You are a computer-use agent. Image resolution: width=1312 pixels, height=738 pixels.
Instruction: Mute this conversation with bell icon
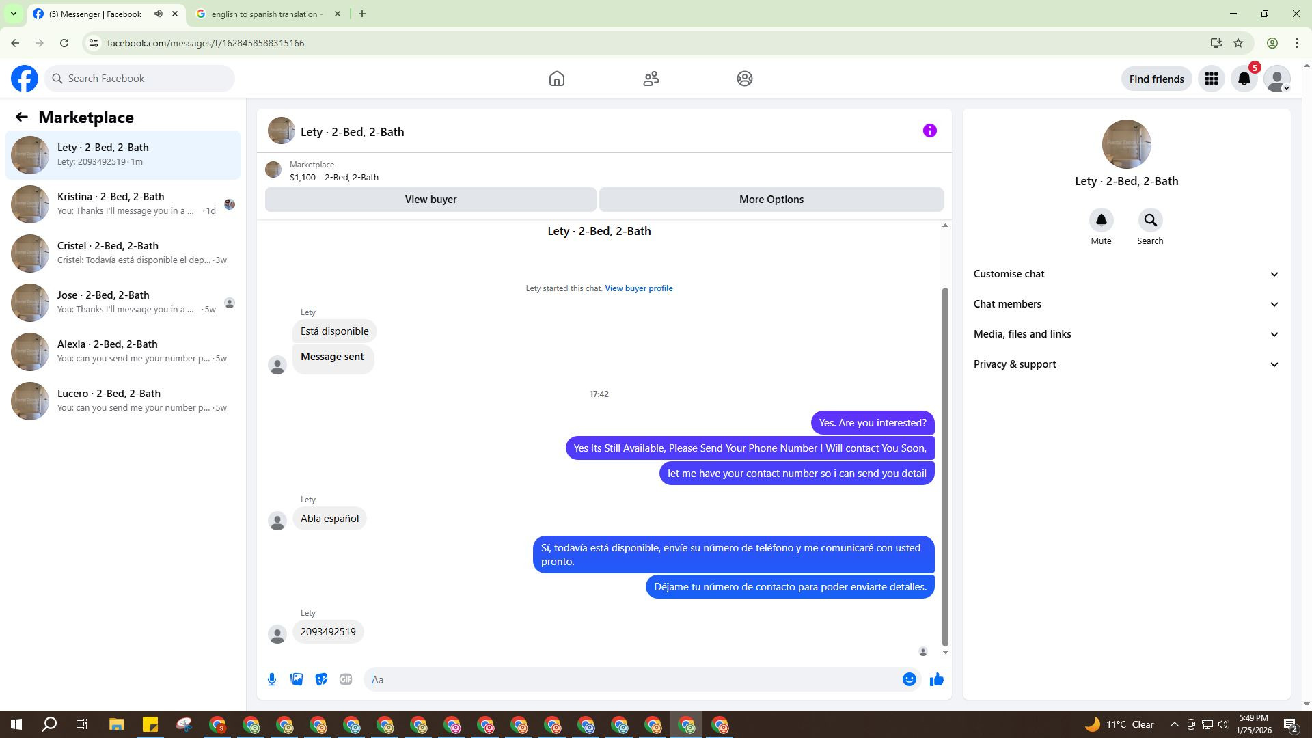pyautogui.click(x=1101, y=220)
